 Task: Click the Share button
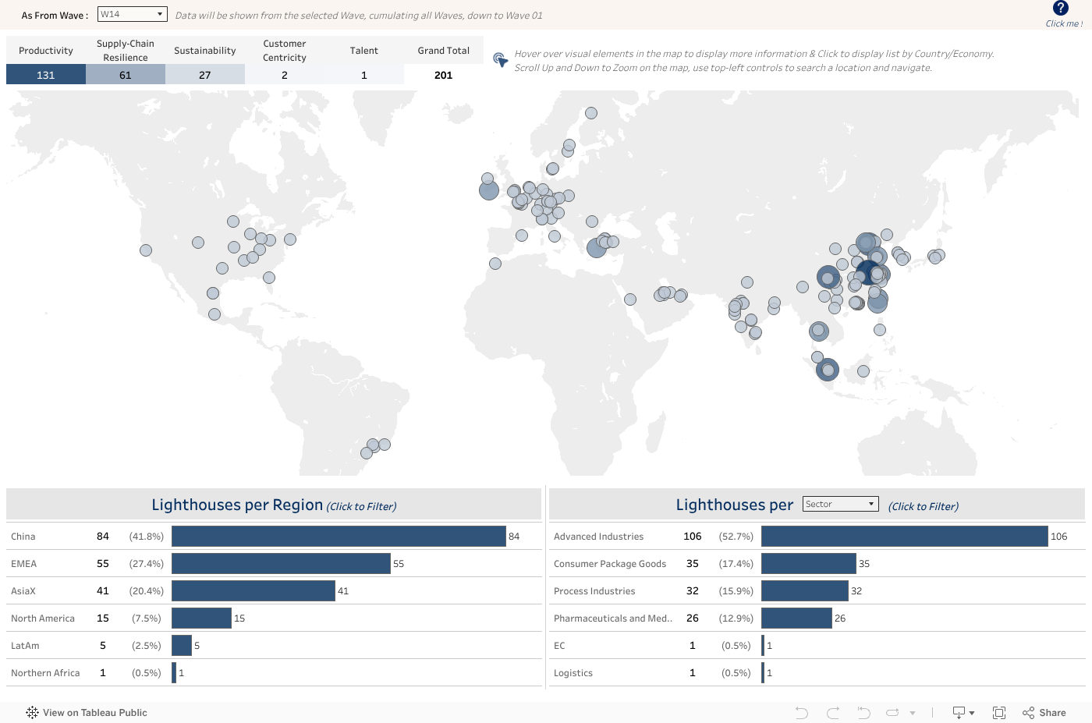(1044, 713)
